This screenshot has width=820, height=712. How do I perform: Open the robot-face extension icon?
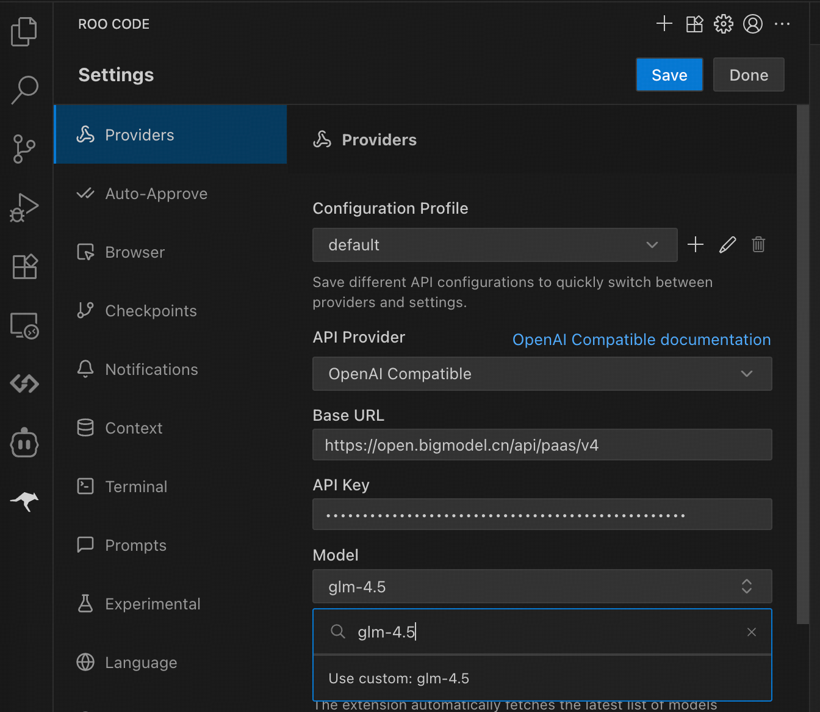pyautogui.click(x=24, y=442)
